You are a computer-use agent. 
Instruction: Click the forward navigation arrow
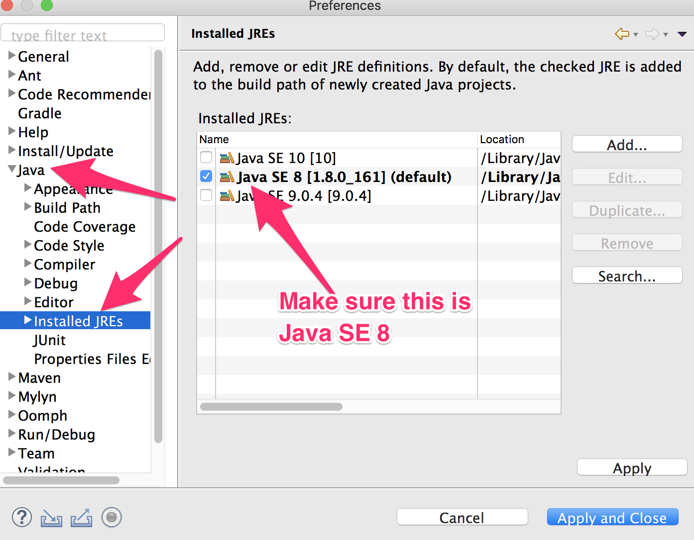(x=651, y=34)
